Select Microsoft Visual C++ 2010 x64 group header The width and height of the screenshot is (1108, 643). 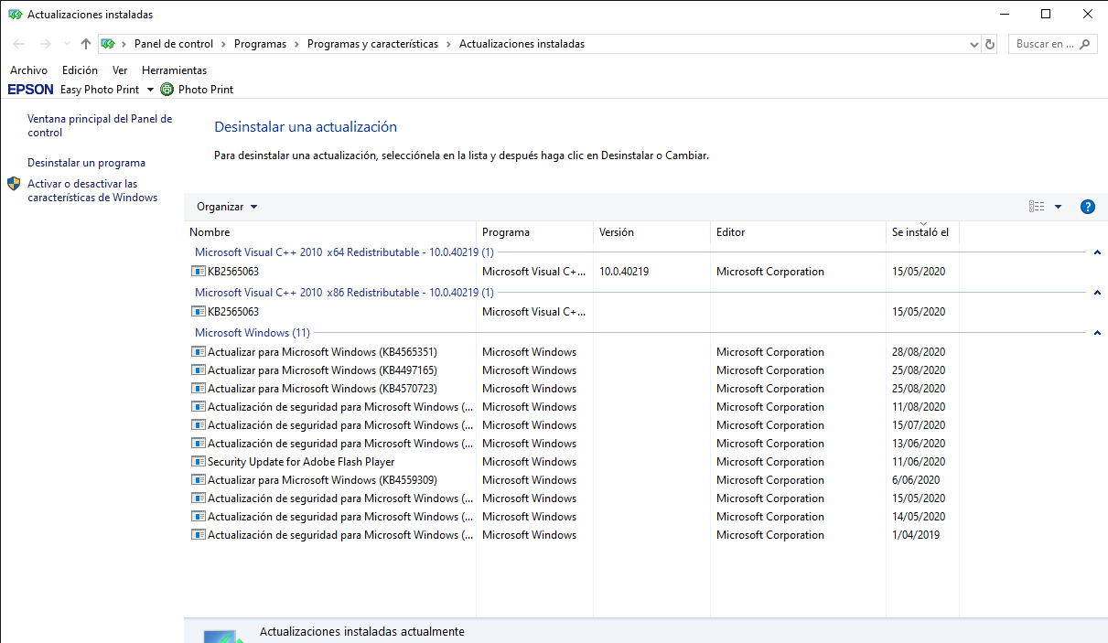click(344, 252)
